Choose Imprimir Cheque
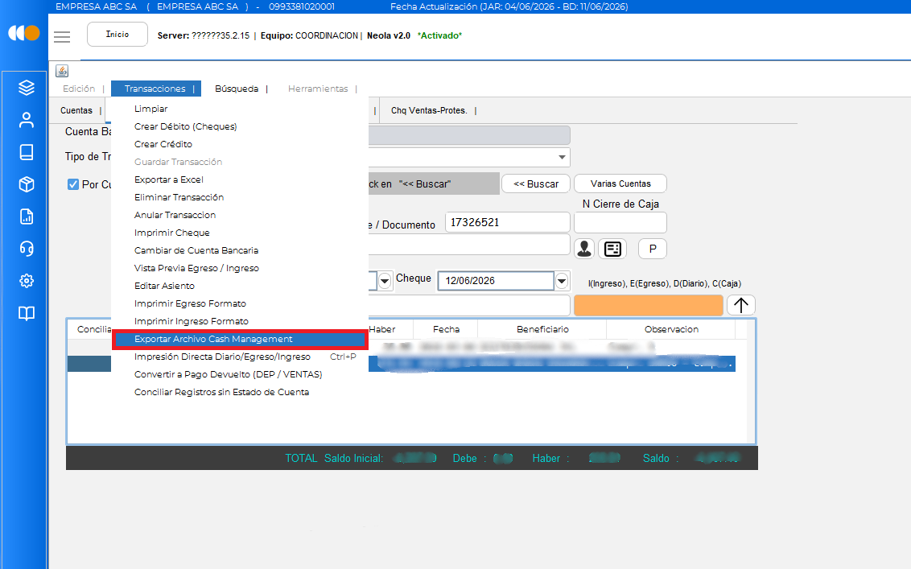Screen dimensions: 911x569 [239, 233]
